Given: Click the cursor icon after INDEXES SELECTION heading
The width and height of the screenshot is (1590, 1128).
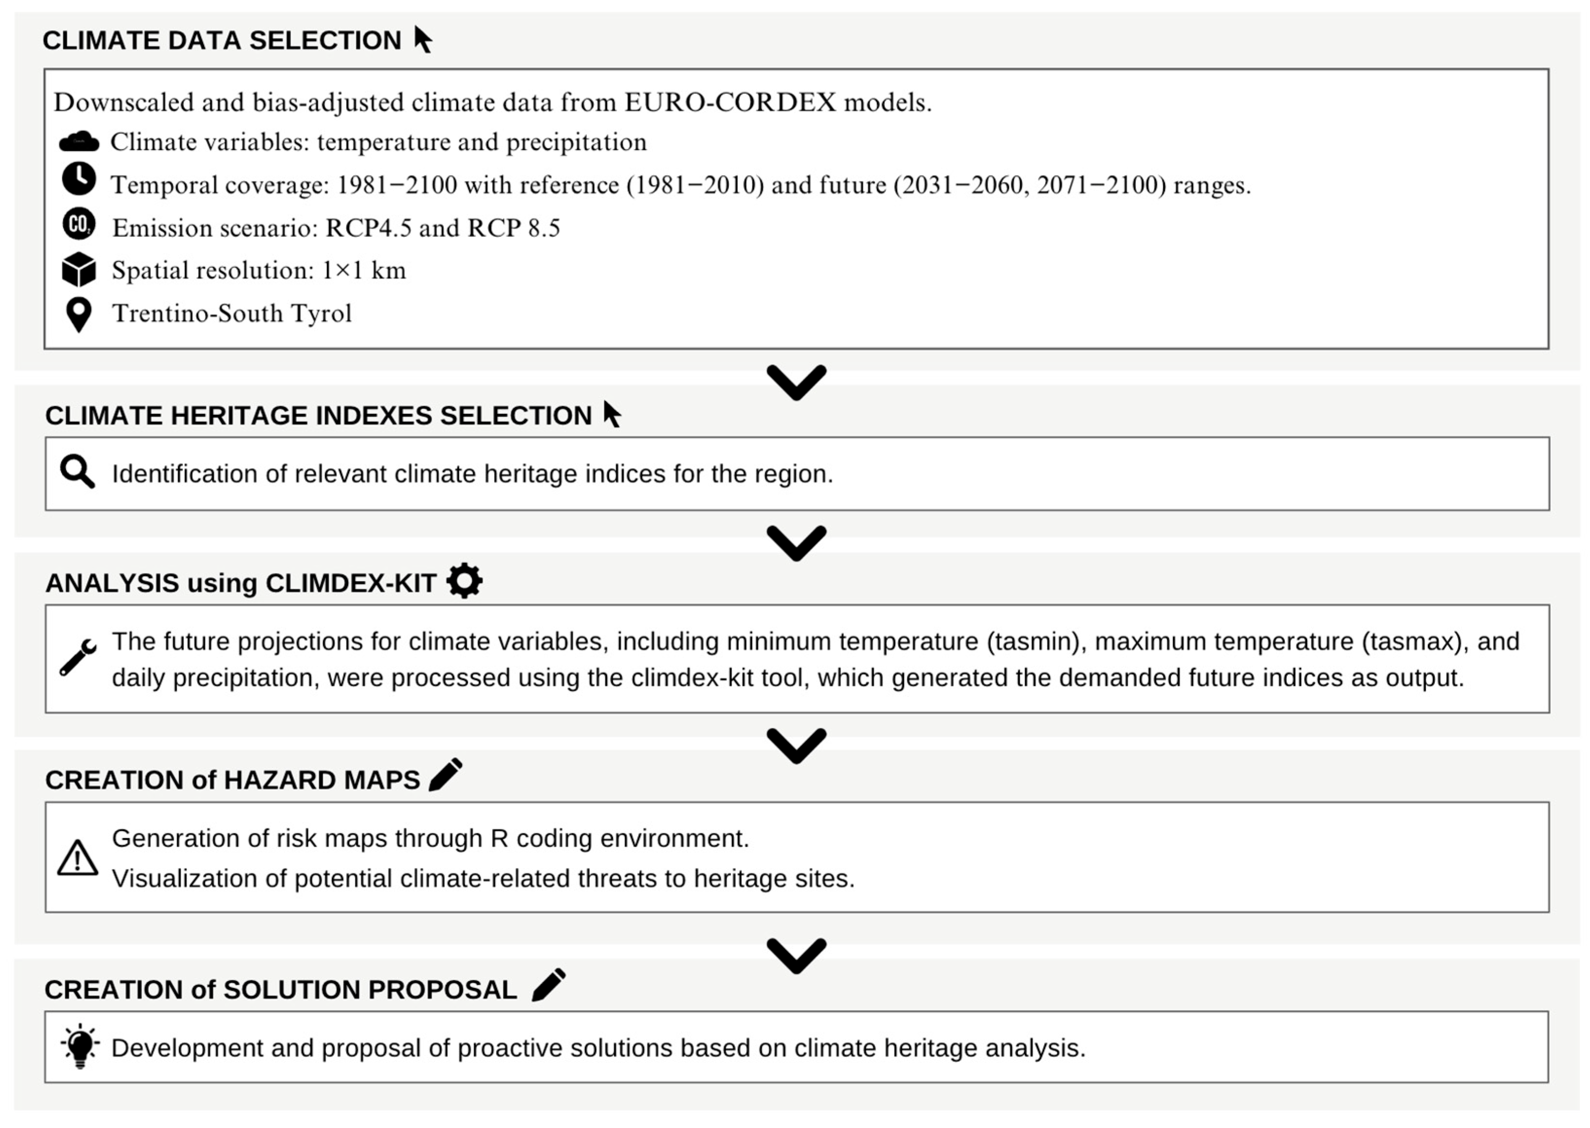Looking at the screenshot, I should [612, 414].
